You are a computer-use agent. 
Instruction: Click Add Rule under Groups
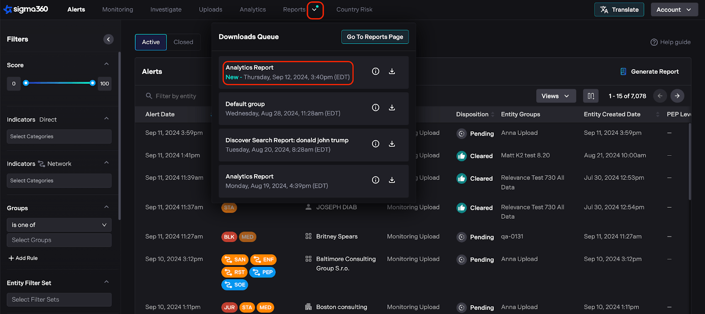coord(23,258)
